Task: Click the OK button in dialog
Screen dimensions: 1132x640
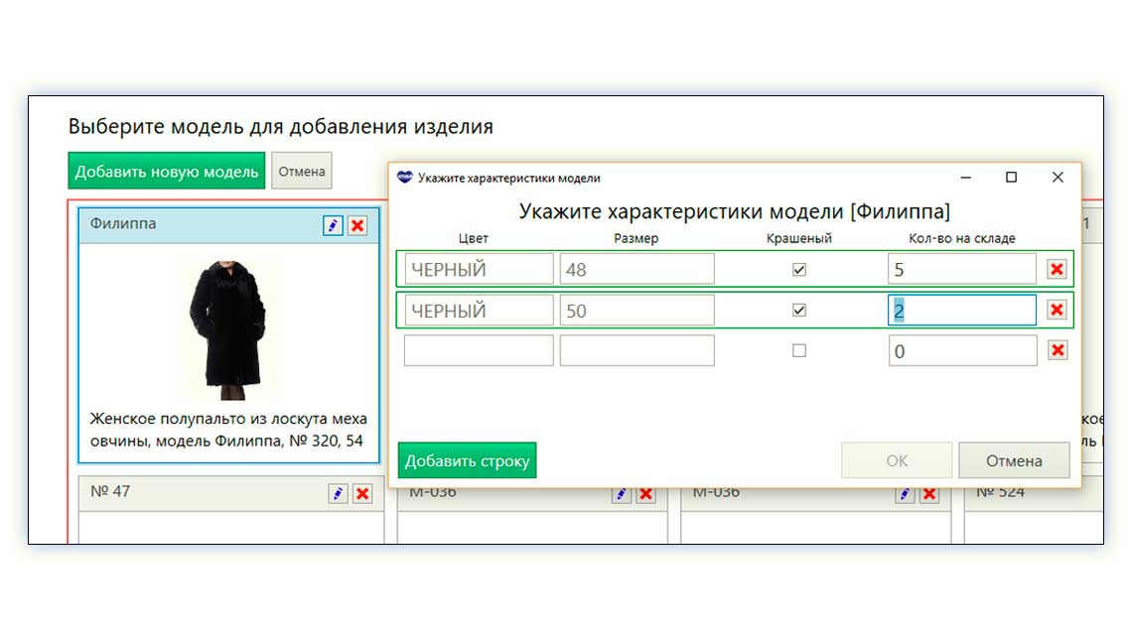Action: point(897,460)
